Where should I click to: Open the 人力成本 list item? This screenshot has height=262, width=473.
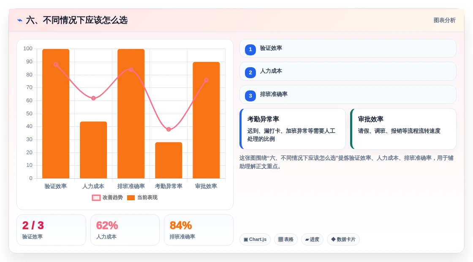[348, 71]
